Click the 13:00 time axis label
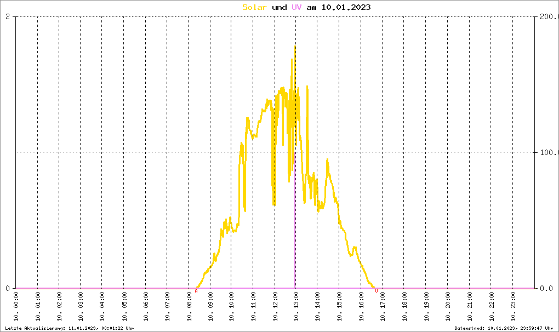The image size is (559, 332). (x=296, y=306)
